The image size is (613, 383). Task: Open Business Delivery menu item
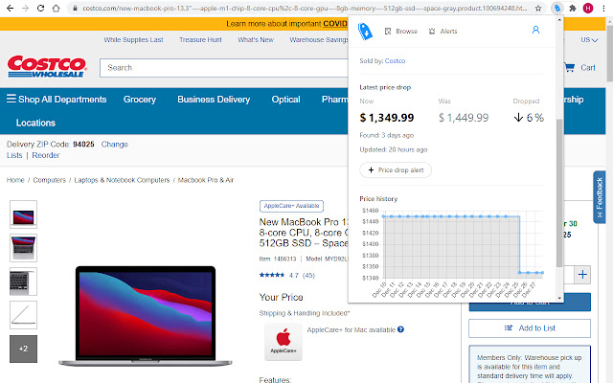point(214,100)
